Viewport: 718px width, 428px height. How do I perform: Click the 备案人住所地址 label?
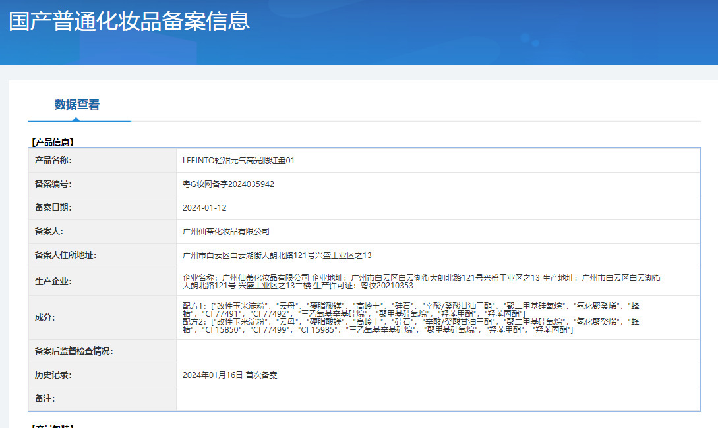[x=65, y=255]
